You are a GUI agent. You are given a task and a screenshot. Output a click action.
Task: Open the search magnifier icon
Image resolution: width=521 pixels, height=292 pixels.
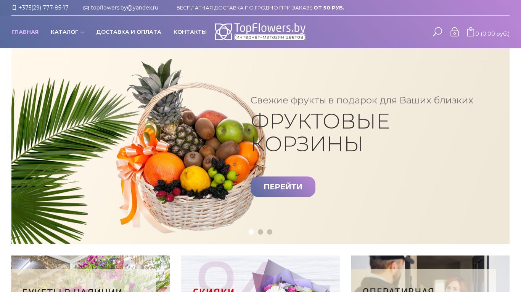[437, 32]
